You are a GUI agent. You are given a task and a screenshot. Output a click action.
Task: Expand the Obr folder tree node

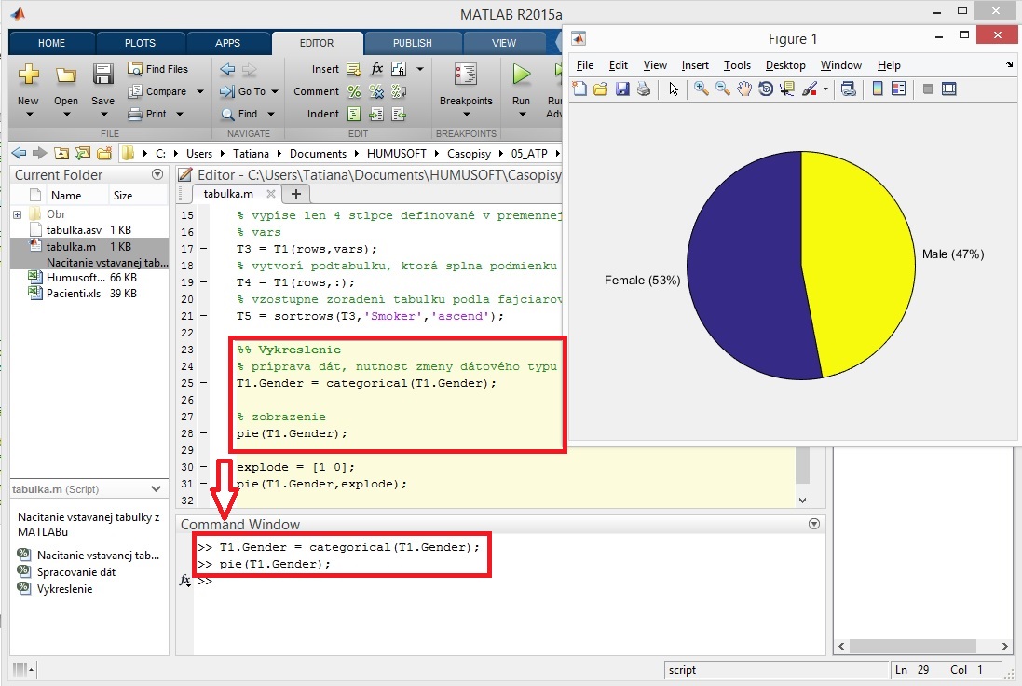point(17,214)
